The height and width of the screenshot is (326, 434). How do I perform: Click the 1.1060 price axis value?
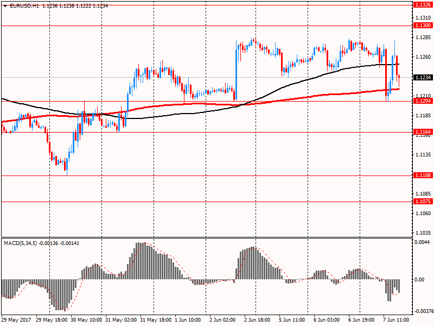click(x=423, y=214)
